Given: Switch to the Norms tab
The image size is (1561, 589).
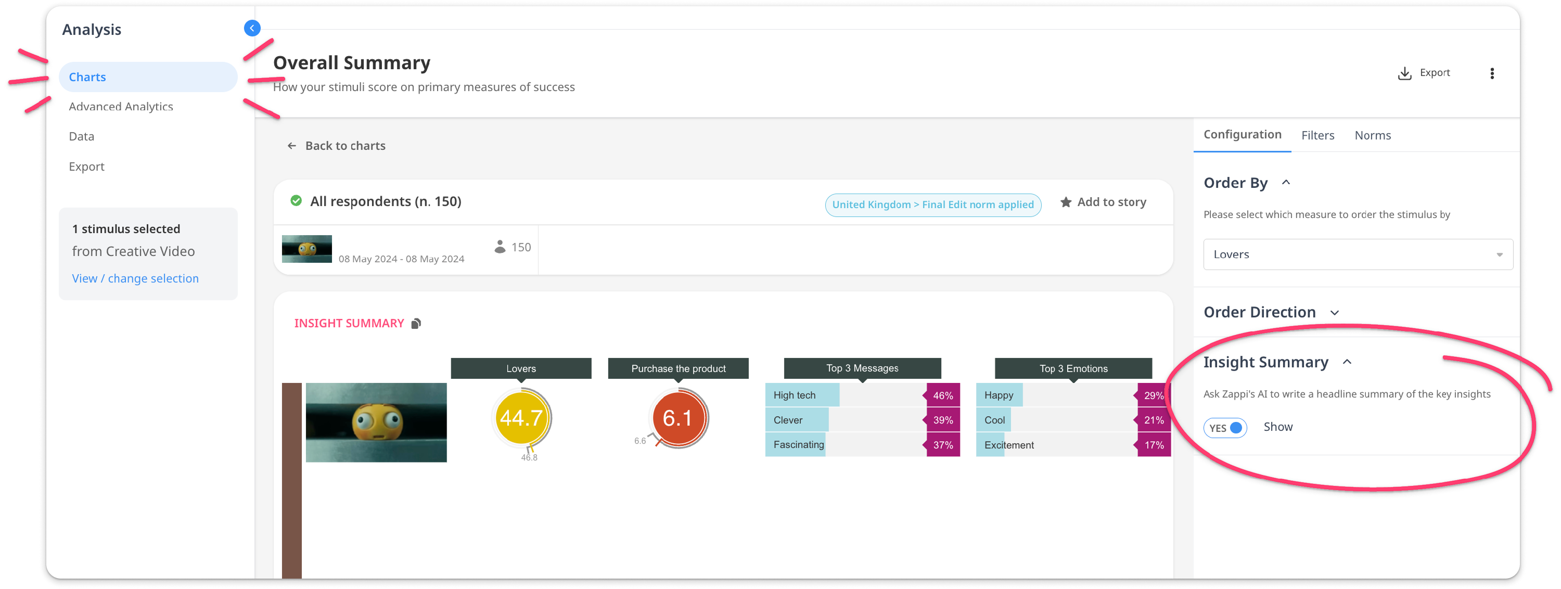Looking at the screenshot, I should (1372, 136).
